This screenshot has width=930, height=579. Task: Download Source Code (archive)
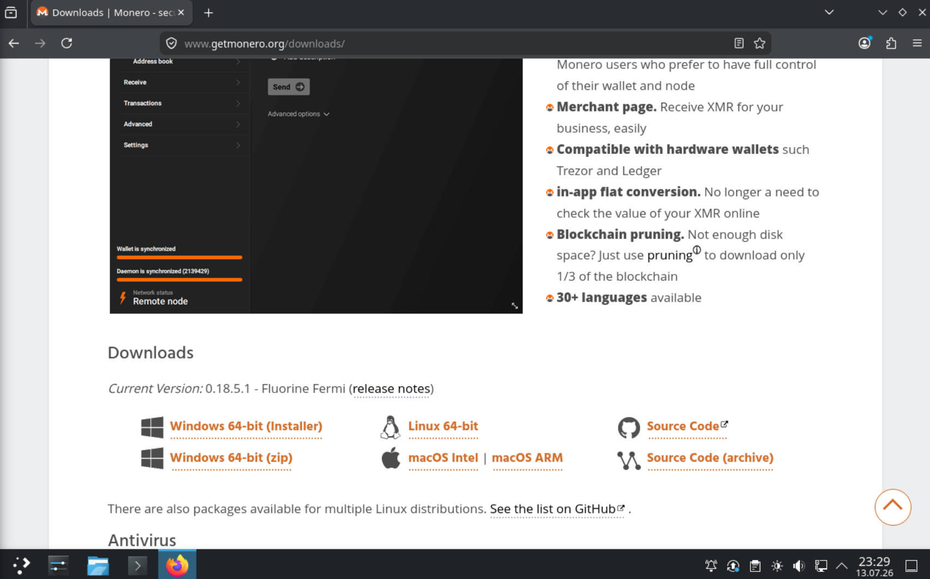pyautogui.click(x=710, y=458)
